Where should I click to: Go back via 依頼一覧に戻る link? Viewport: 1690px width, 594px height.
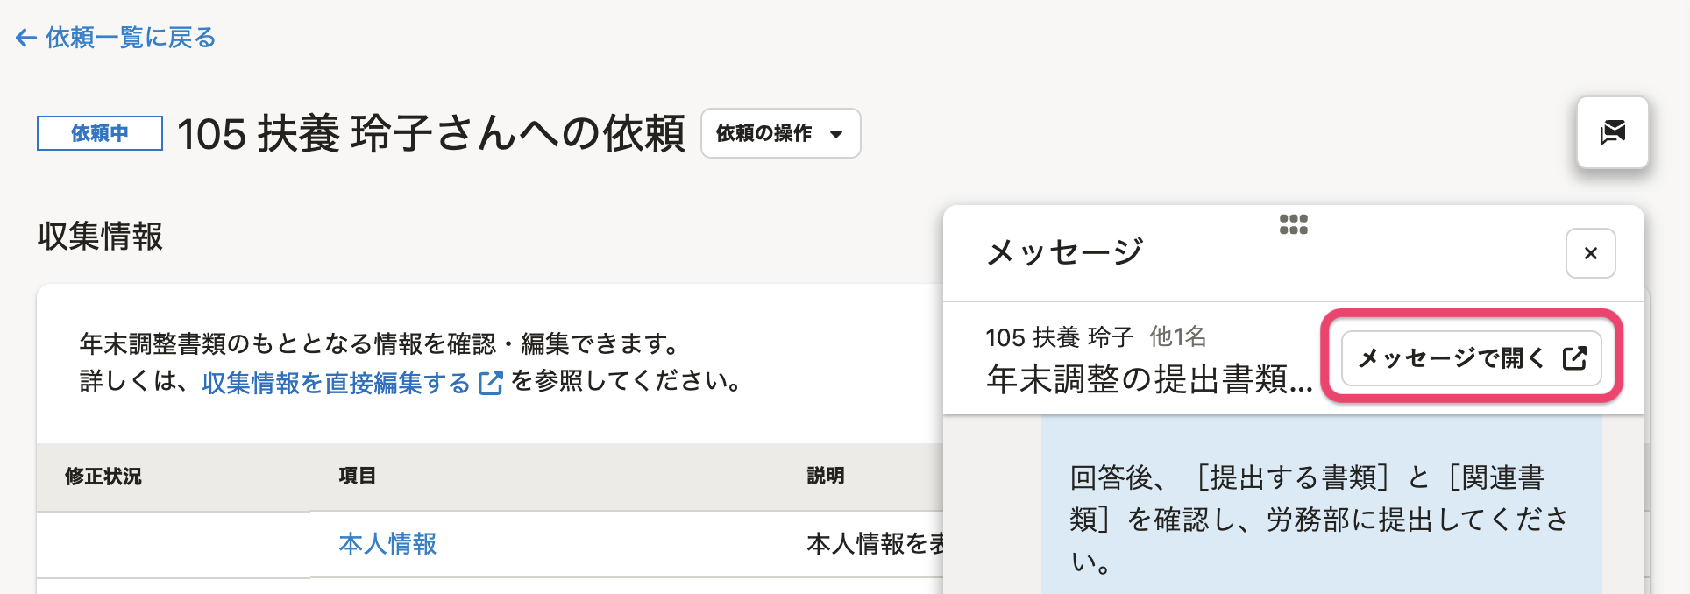point(130,38)
